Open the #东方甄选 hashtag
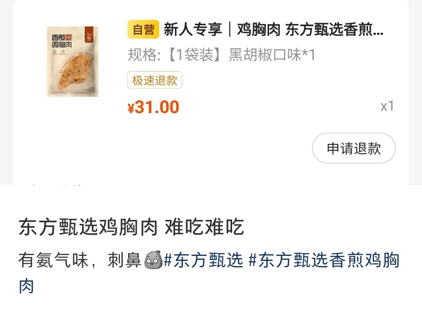This screenshot has height=316, width=422. [x=203, y=260]
